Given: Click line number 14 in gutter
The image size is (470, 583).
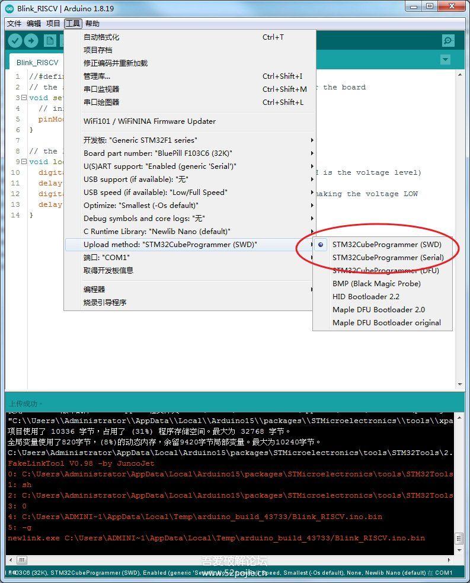Looking at the screenshot, I should tap(15, 215).
